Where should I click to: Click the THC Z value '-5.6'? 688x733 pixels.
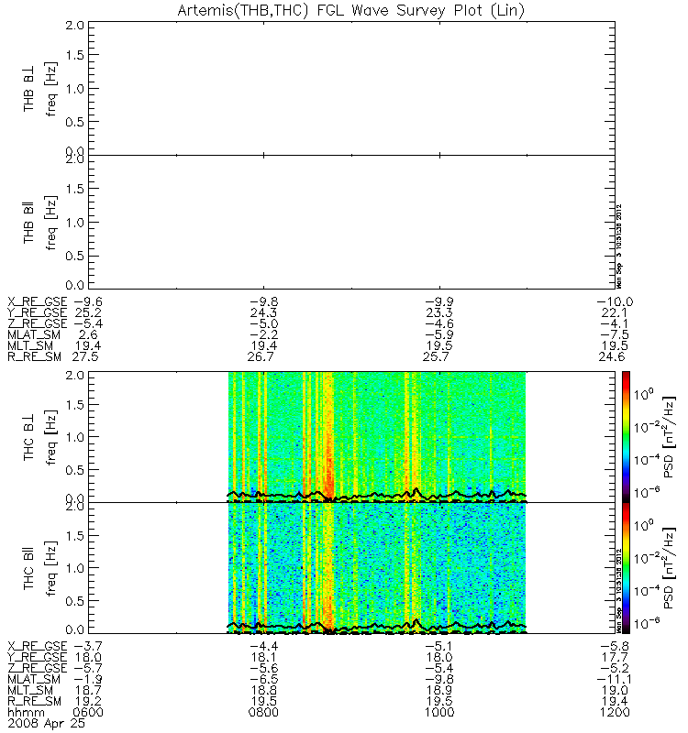click(264, 668)
